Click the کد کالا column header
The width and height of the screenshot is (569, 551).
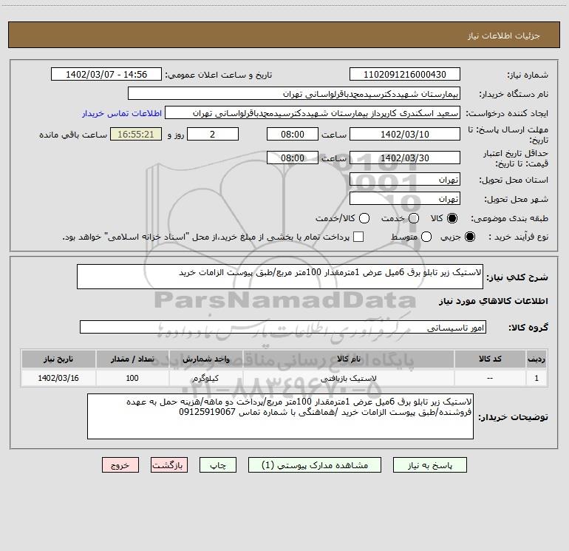(490, 359)
